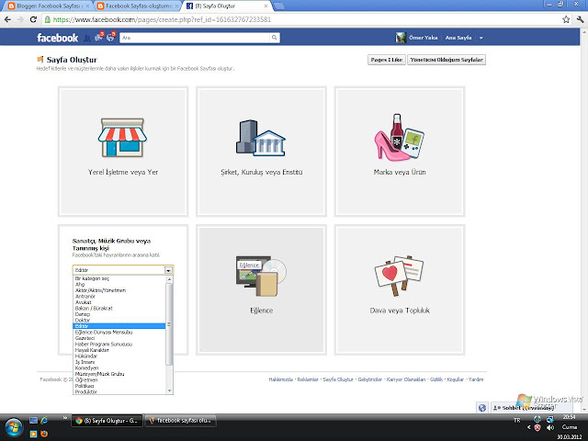Launch Internet Explorer from quick launch
Viewport: 588px width, 441px height.
pyautogui.click(x=44, y=421)
